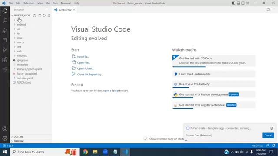Open notification settings gear icon
Screen dimensions: 278x156
[x=271, y=128]
